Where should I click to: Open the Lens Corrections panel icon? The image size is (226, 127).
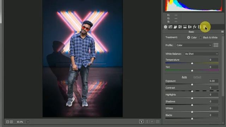click(x=190, y=27)
